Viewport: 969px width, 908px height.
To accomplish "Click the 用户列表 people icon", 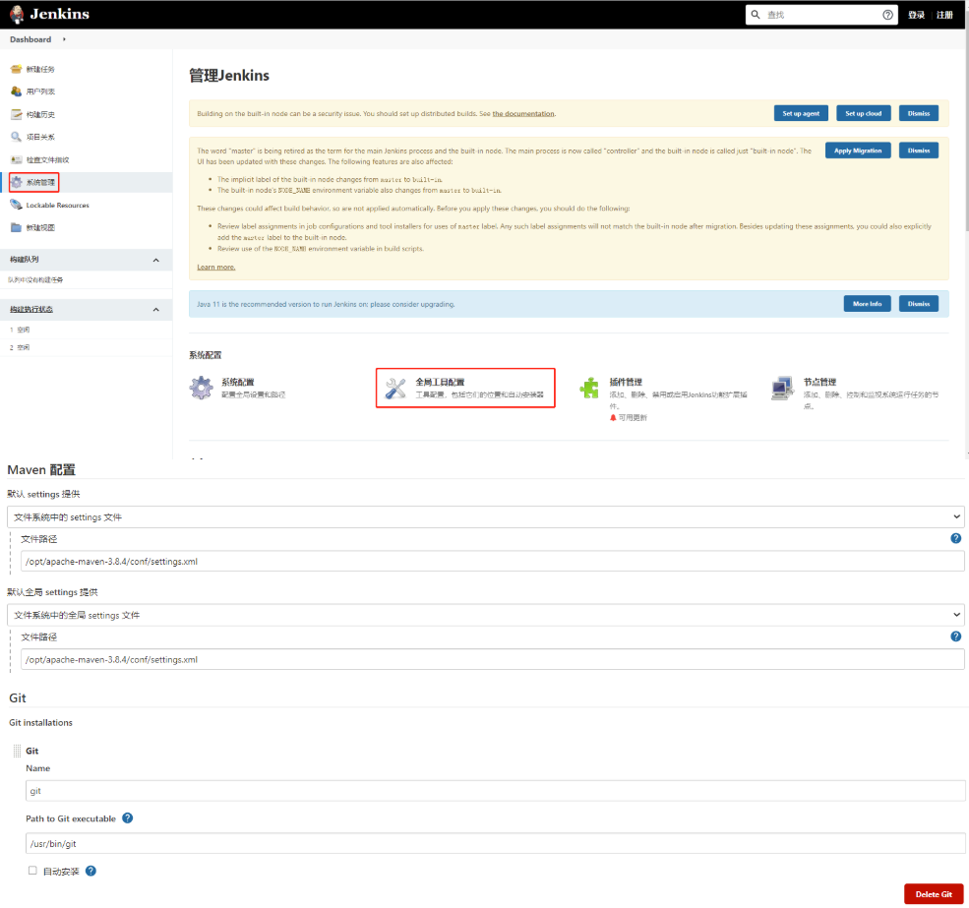I will (16, 91).
